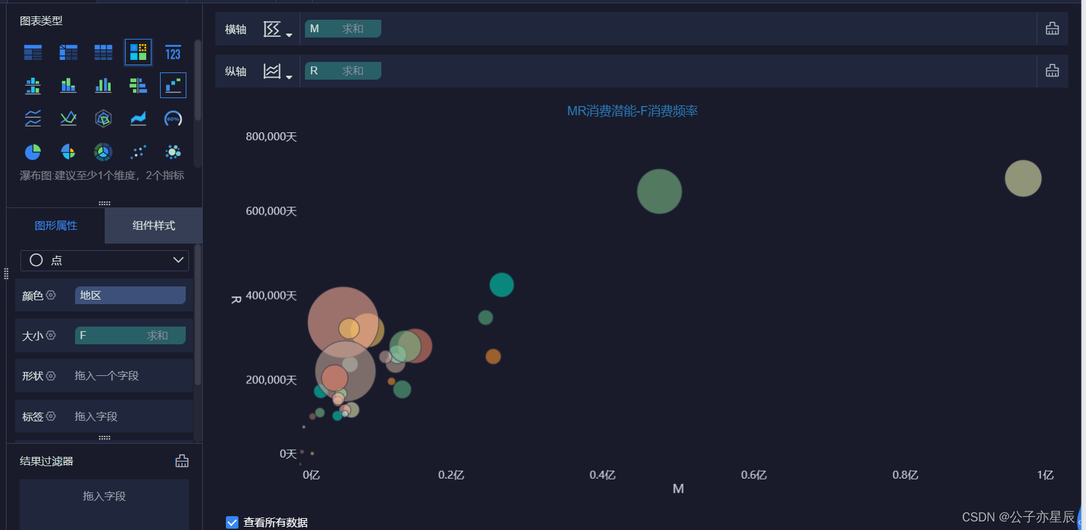This screenshot has height=530, width=1086.
Task: Select the multi-layer sunburst pie chart type
Action: (x=103, y=152)
